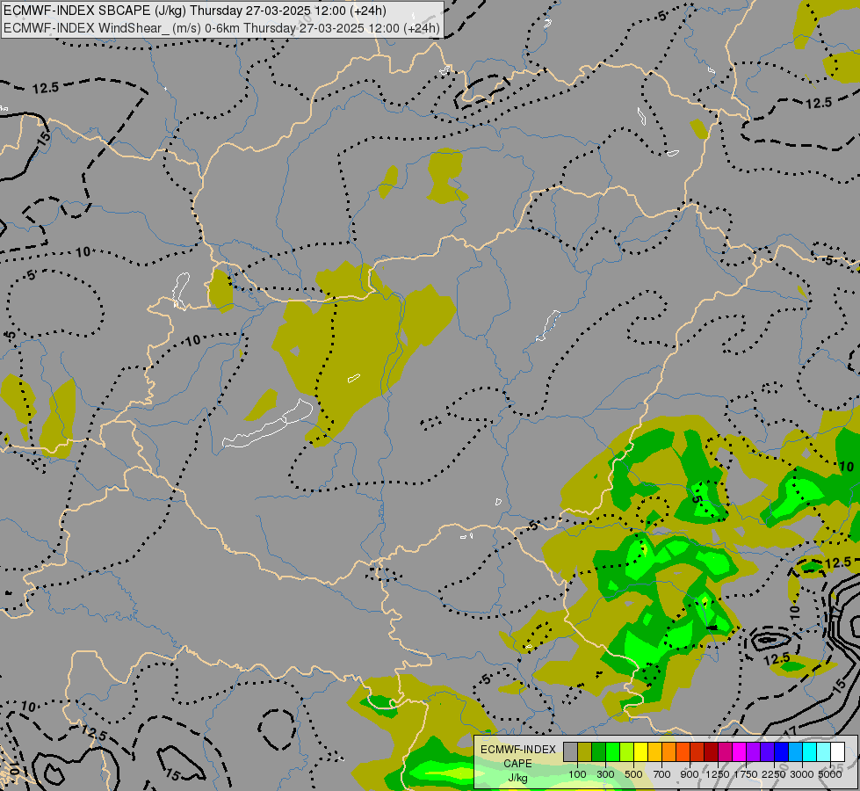Viewport: 860px width, 791px height.
Task: Click the pale cyan swatch left of the 5000 tick
Action: 823,751
